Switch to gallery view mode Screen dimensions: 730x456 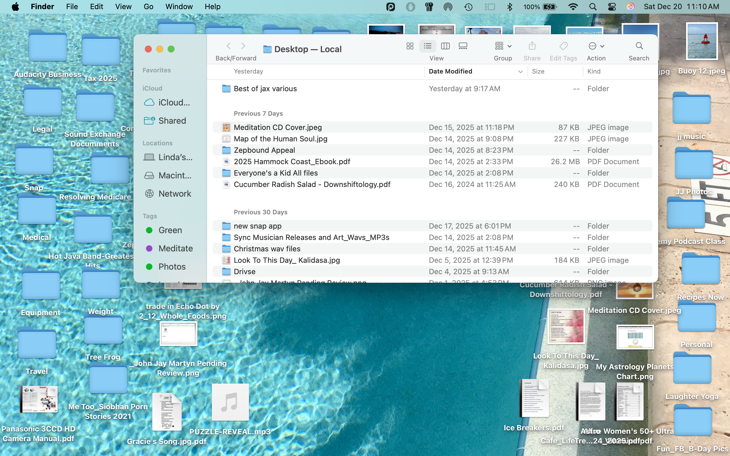463,46
